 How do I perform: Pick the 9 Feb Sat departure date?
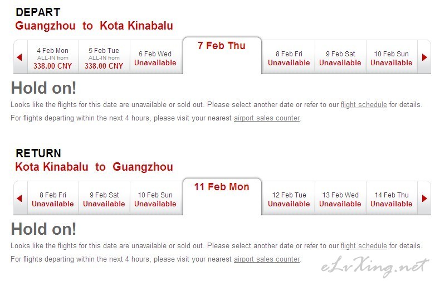[340, 57]
